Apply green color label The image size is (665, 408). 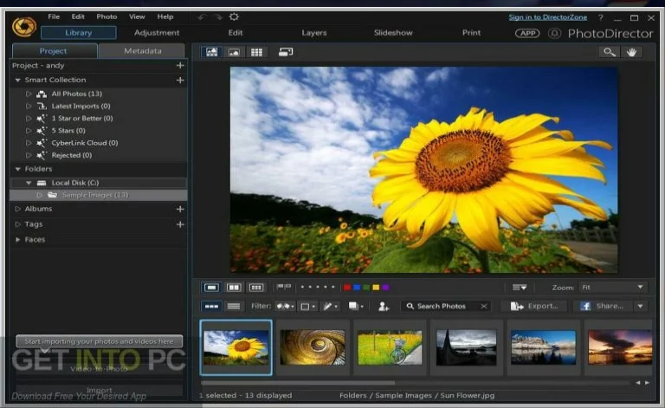[366, 288]
